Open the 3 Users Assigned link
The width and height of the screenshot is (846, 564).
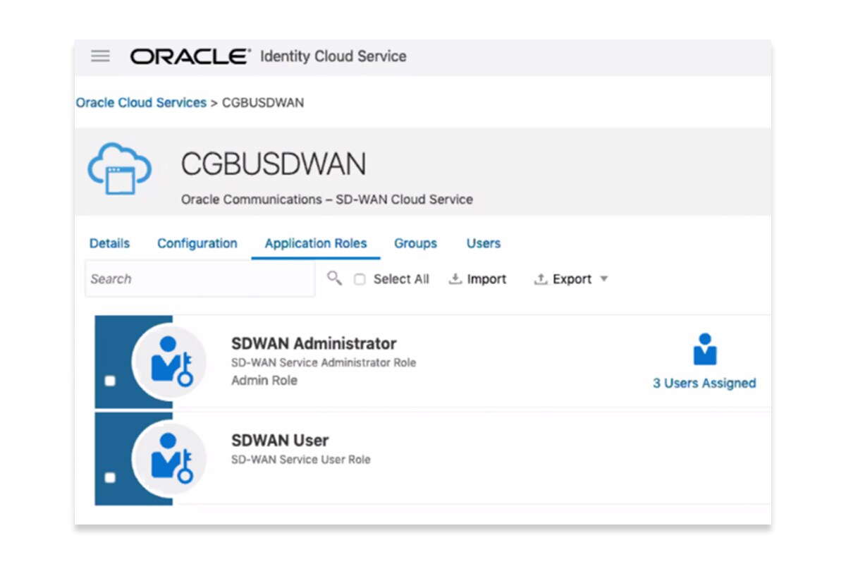coord(704,384)
